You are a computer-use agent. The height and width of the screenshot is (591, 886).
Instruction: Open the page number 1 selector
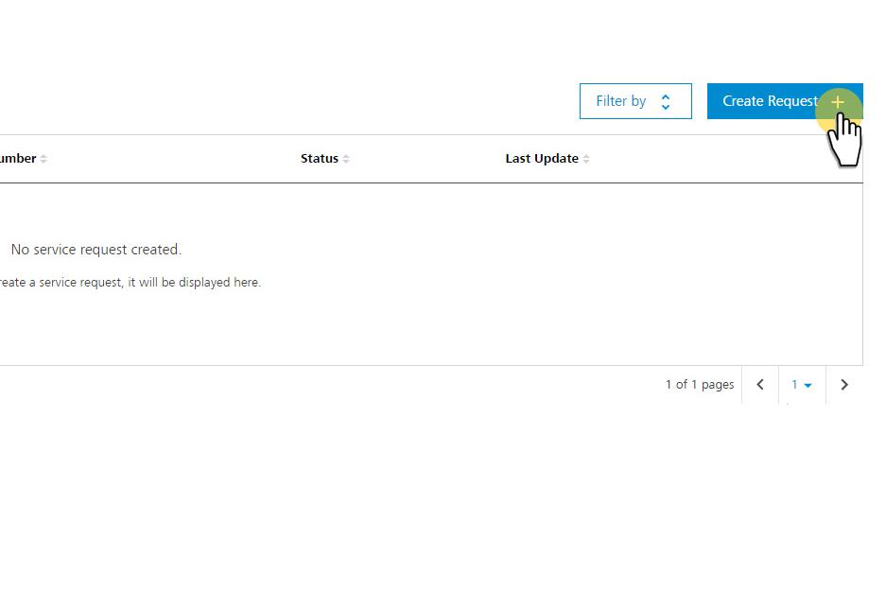click(x=802, y=385)
